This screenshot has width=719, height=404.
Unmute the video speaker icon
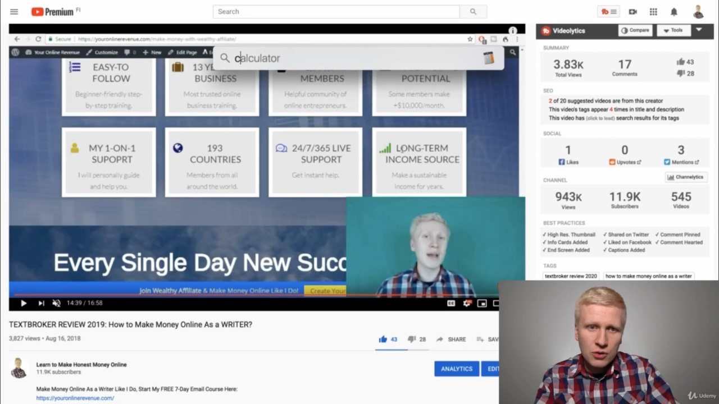[56, 303]
